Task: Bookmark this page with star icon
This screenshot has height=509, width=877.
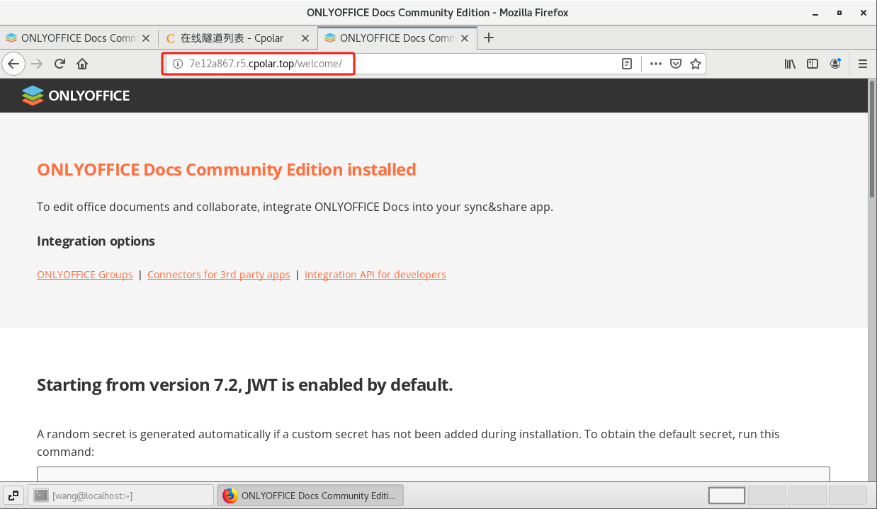Action: pyautogui.click(x=696, y=64)
